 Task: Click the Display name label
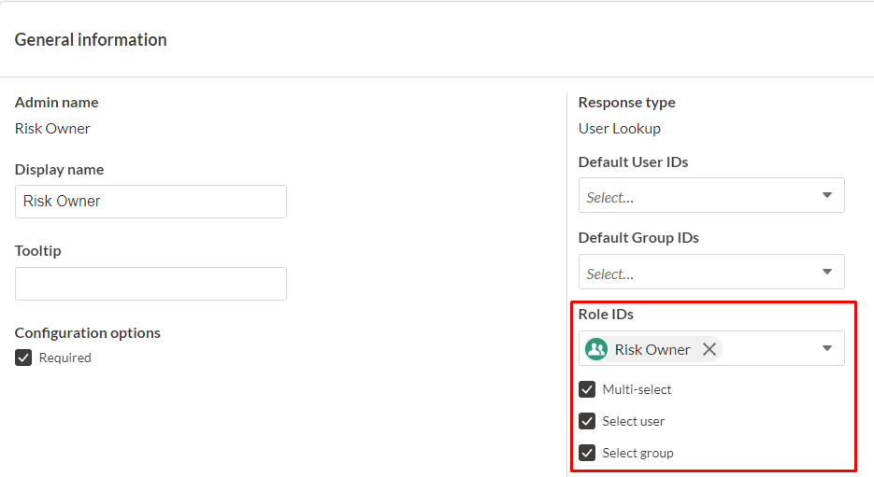coord(59,169)
